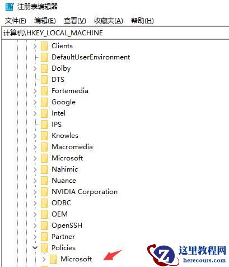Click the ODBC folder icon

44,203
